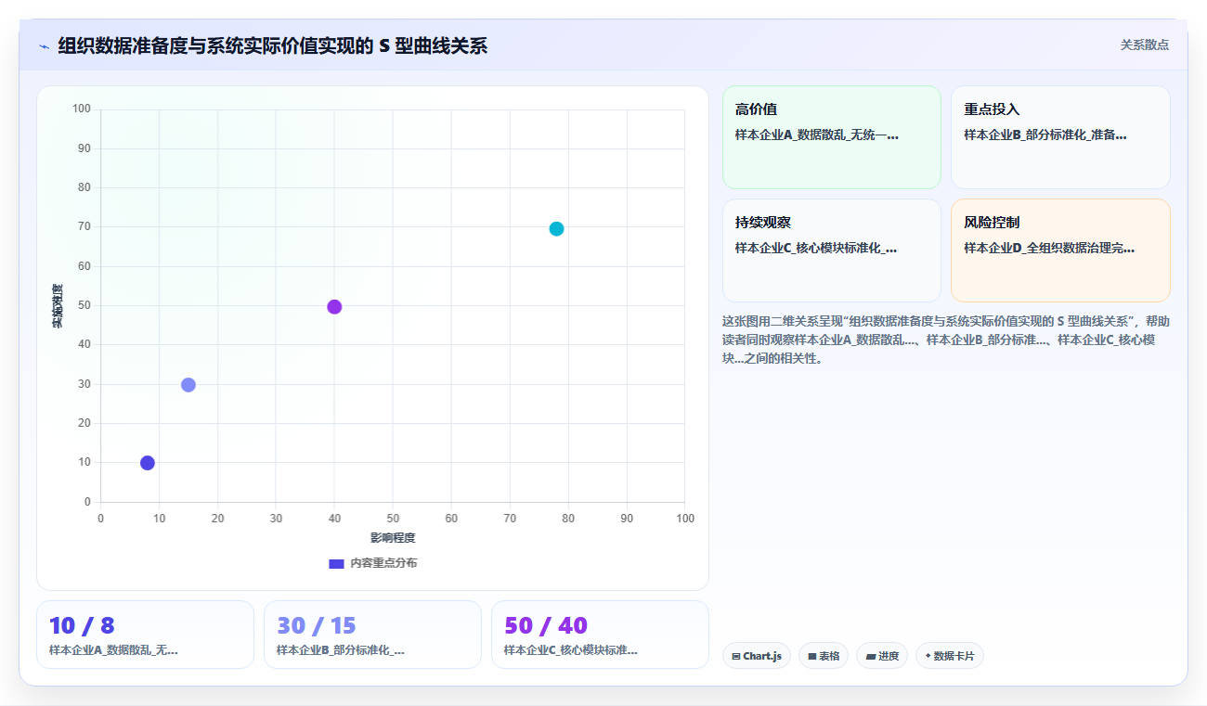Click the 样本企业B_部分标准化 text in 重点投入 card
This screenshot has width=1207, height=706.
click(x=1045, y=135)
